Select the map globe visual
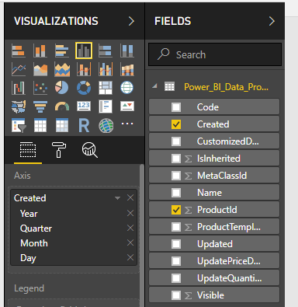This screenshot has height=307, width=298. pos(127,88)
